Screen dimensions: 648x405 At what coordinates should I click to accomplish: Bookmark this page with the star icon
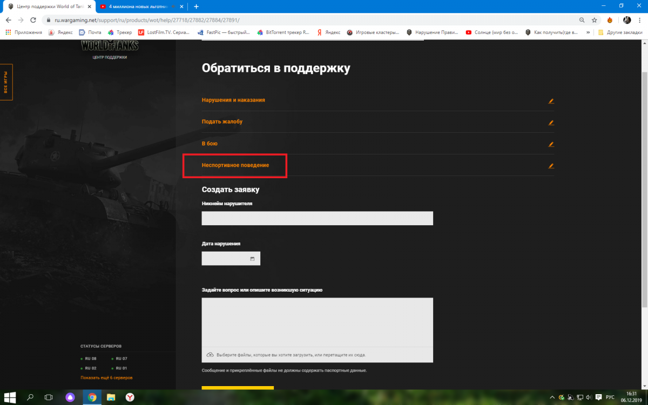pyautogui.click(x=595, y=20)
